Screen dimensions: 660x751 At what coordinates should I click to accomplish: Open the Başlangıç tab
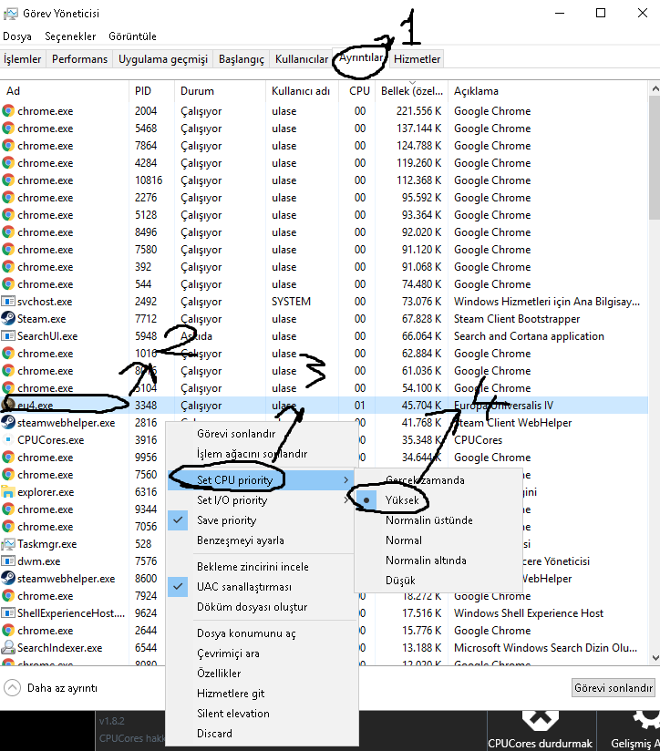pyautogui.click(x=241, y=59)
